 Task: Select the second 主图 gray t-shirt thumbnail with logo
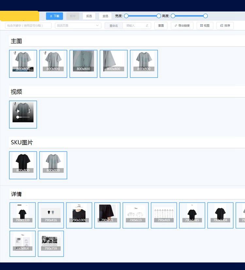[x=53, y=64]
